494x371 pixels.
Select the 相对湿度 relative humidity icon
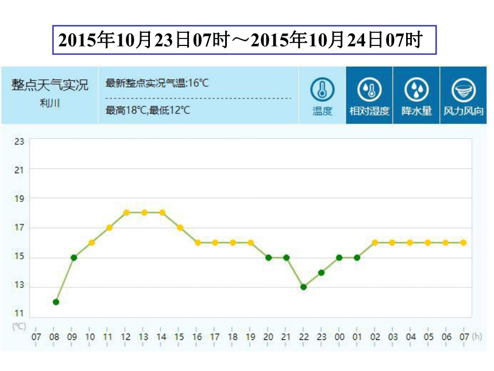click(369, 90)
